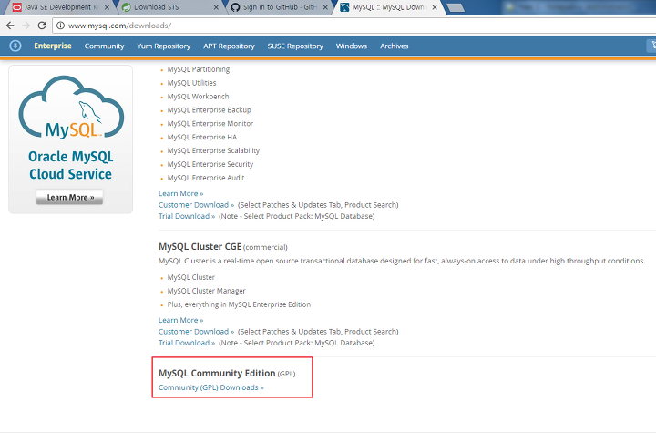Click Community (GPL) Downloads link

click(210, 387)
